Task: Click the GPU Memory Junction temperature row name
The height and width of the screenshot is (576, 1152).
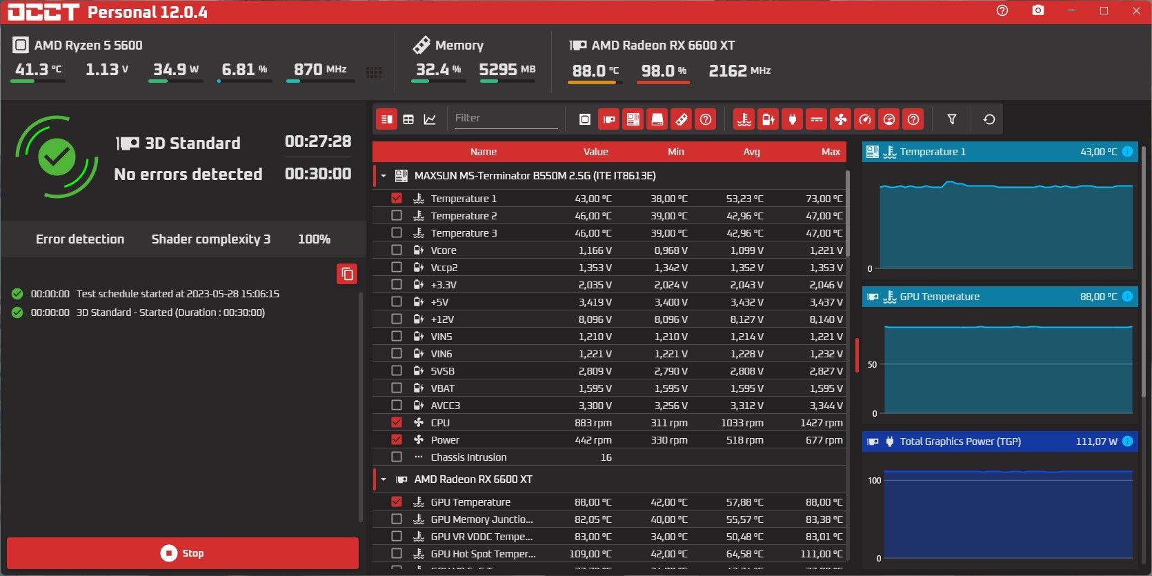Action: [x=481, y=519]
